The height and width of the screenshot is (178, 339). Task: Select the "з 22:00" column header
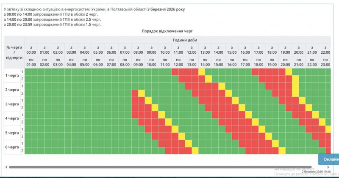[325, 49]
